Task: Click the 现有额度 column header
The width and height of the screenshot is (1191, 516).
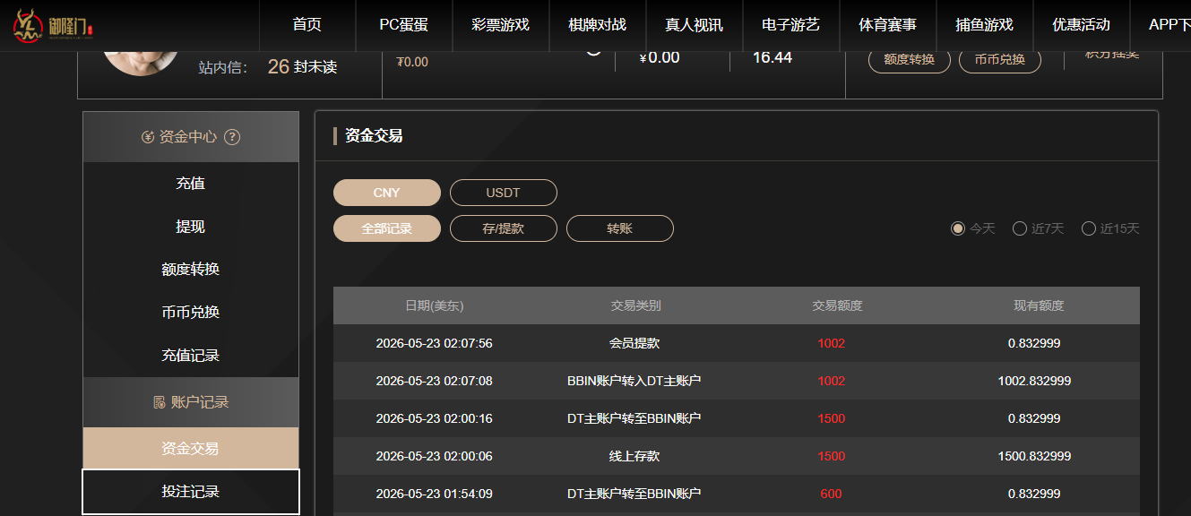Action: [x=1039, y=305]
